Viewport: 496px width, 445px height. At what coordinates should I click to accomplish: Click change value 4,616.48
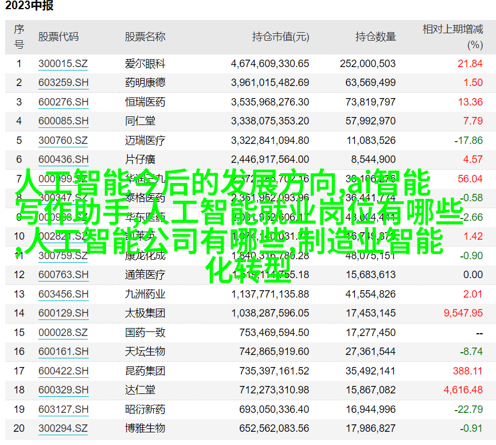463,390
